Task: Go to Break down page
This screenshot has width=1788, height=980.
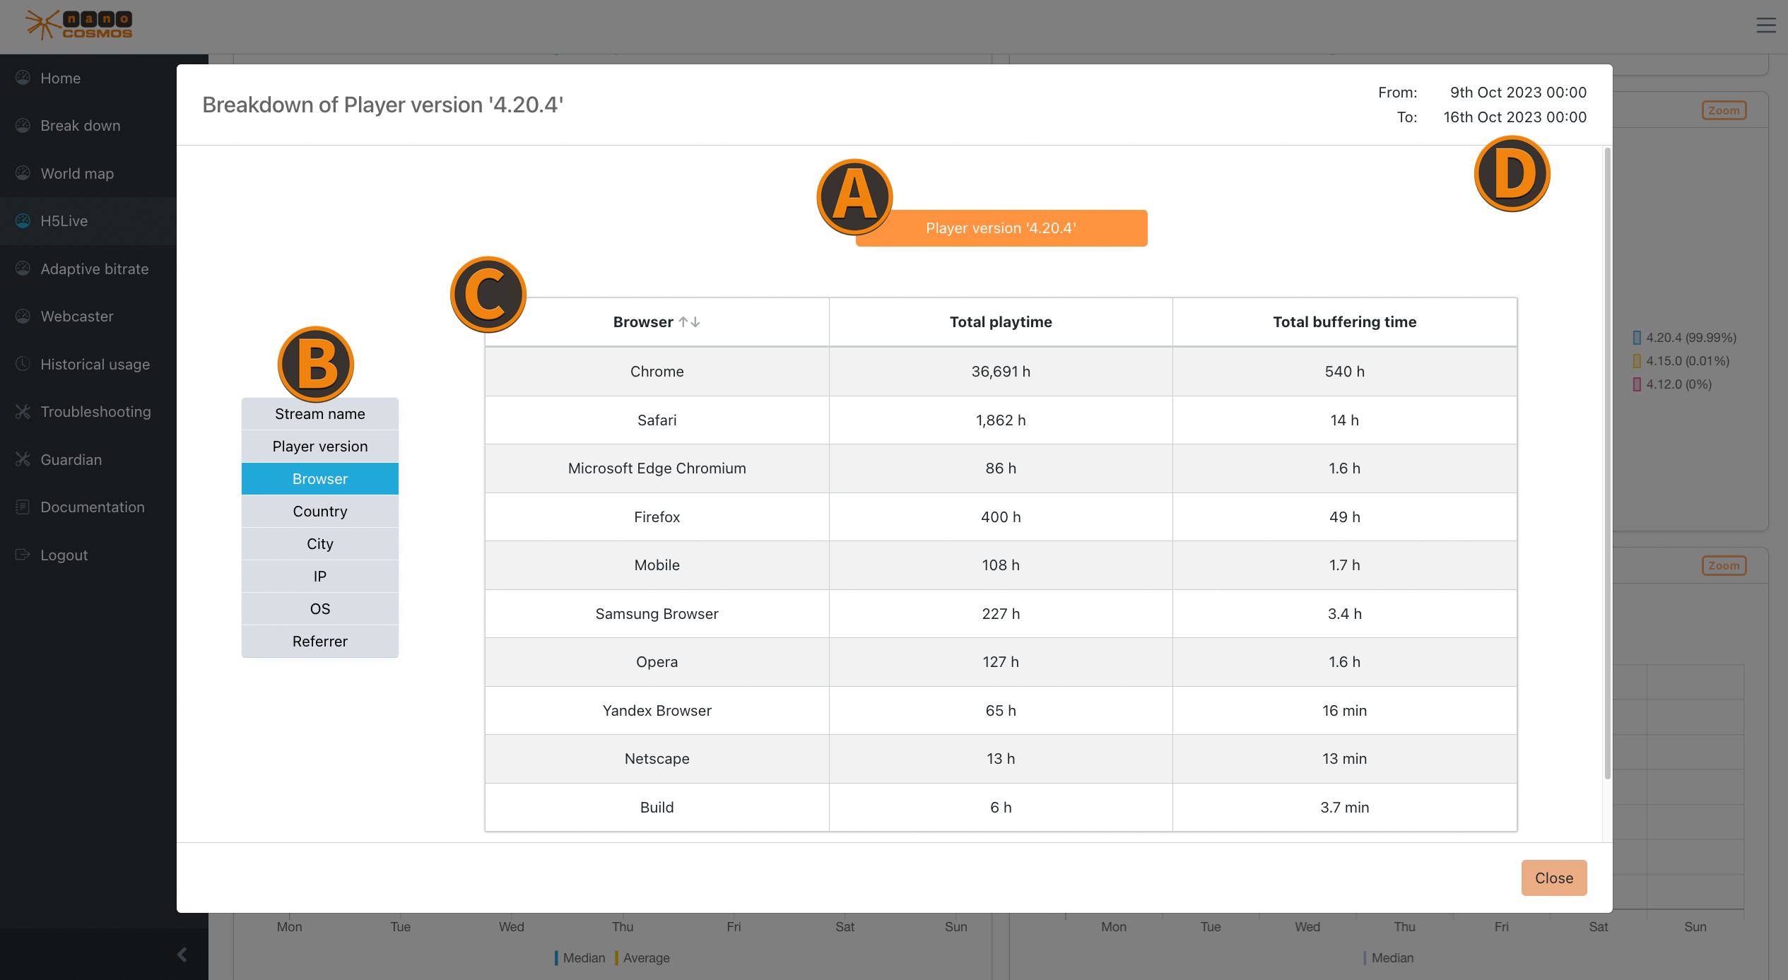Action: point(81,125)
